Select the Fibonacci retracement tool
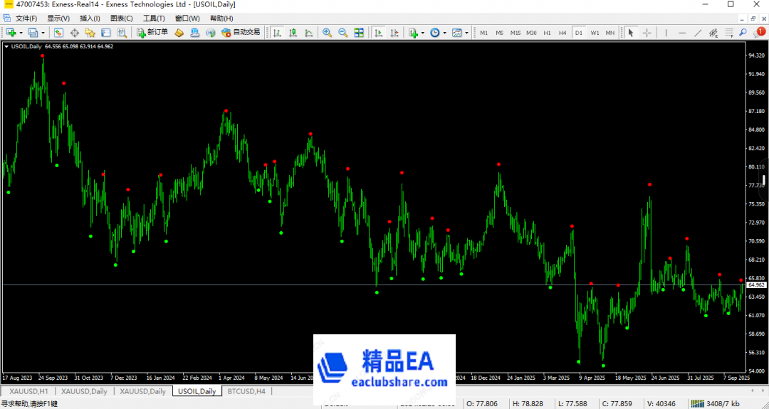 pyautogui.click(x=729, y=33)
